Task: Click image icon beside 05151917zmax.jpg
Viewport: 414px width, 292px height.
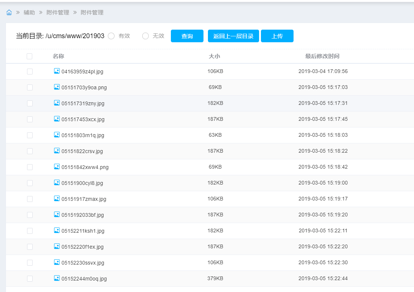Action: tap(57, 199)
